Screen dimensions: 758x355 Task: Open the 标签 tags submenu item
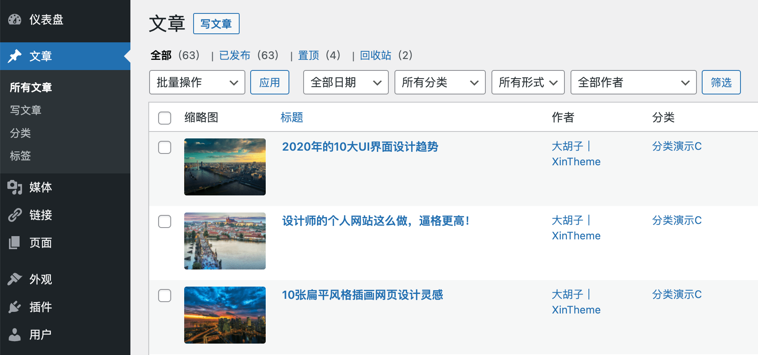[x=20, y=156]
